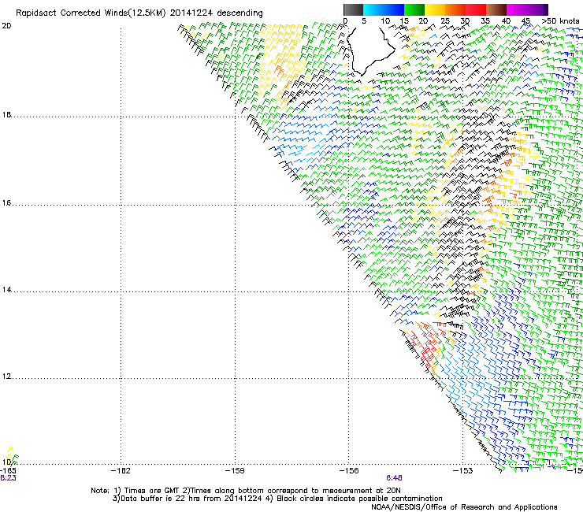The width and height of the screenshot is (583, 512).
Task: Click the purple time stamp '6:48'
Action: tap(394, 478)
